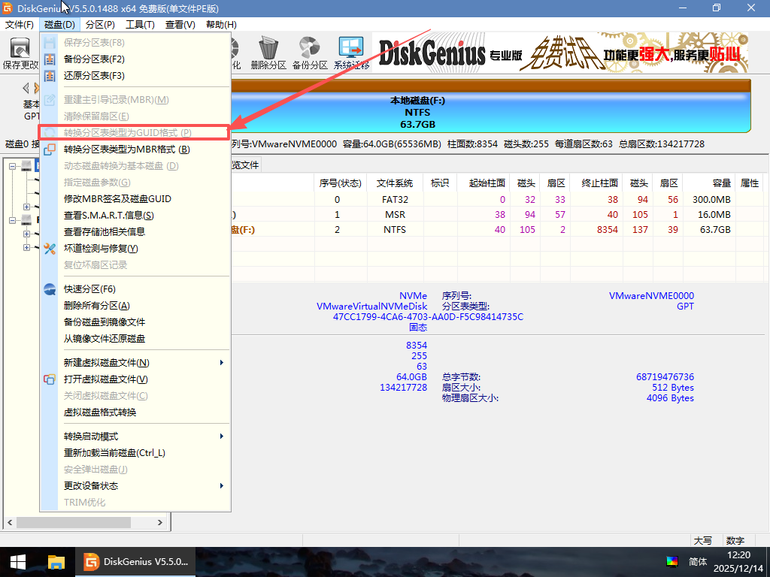Launch 快速分区(F6) from the disk menu
This screenshot has height=577, width=770.
pos(89,289)
